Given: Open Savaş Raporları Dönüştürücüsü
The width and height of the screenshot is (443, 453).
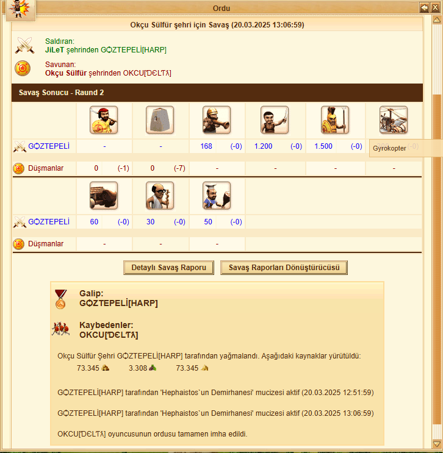Looking at the screenshot, I should pyautogui.click(x=284, y=268).
